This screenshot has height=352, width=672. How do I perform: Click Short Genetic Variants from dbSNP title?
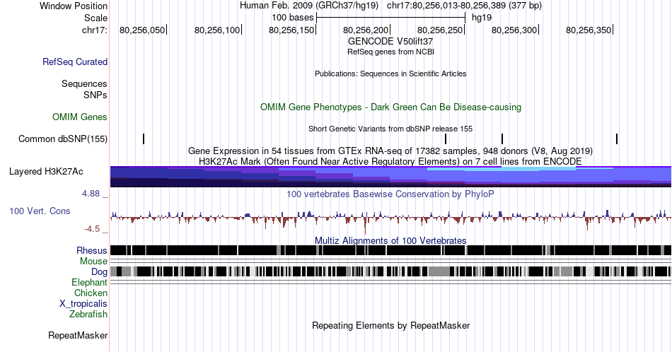(390, 129)
